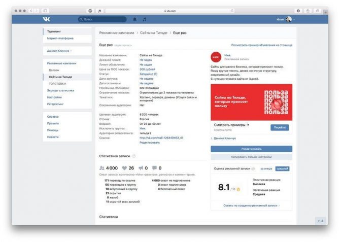Screen dimensions: 340x242
Task: Edit price value 300 рублей
Action: [147, 69]
